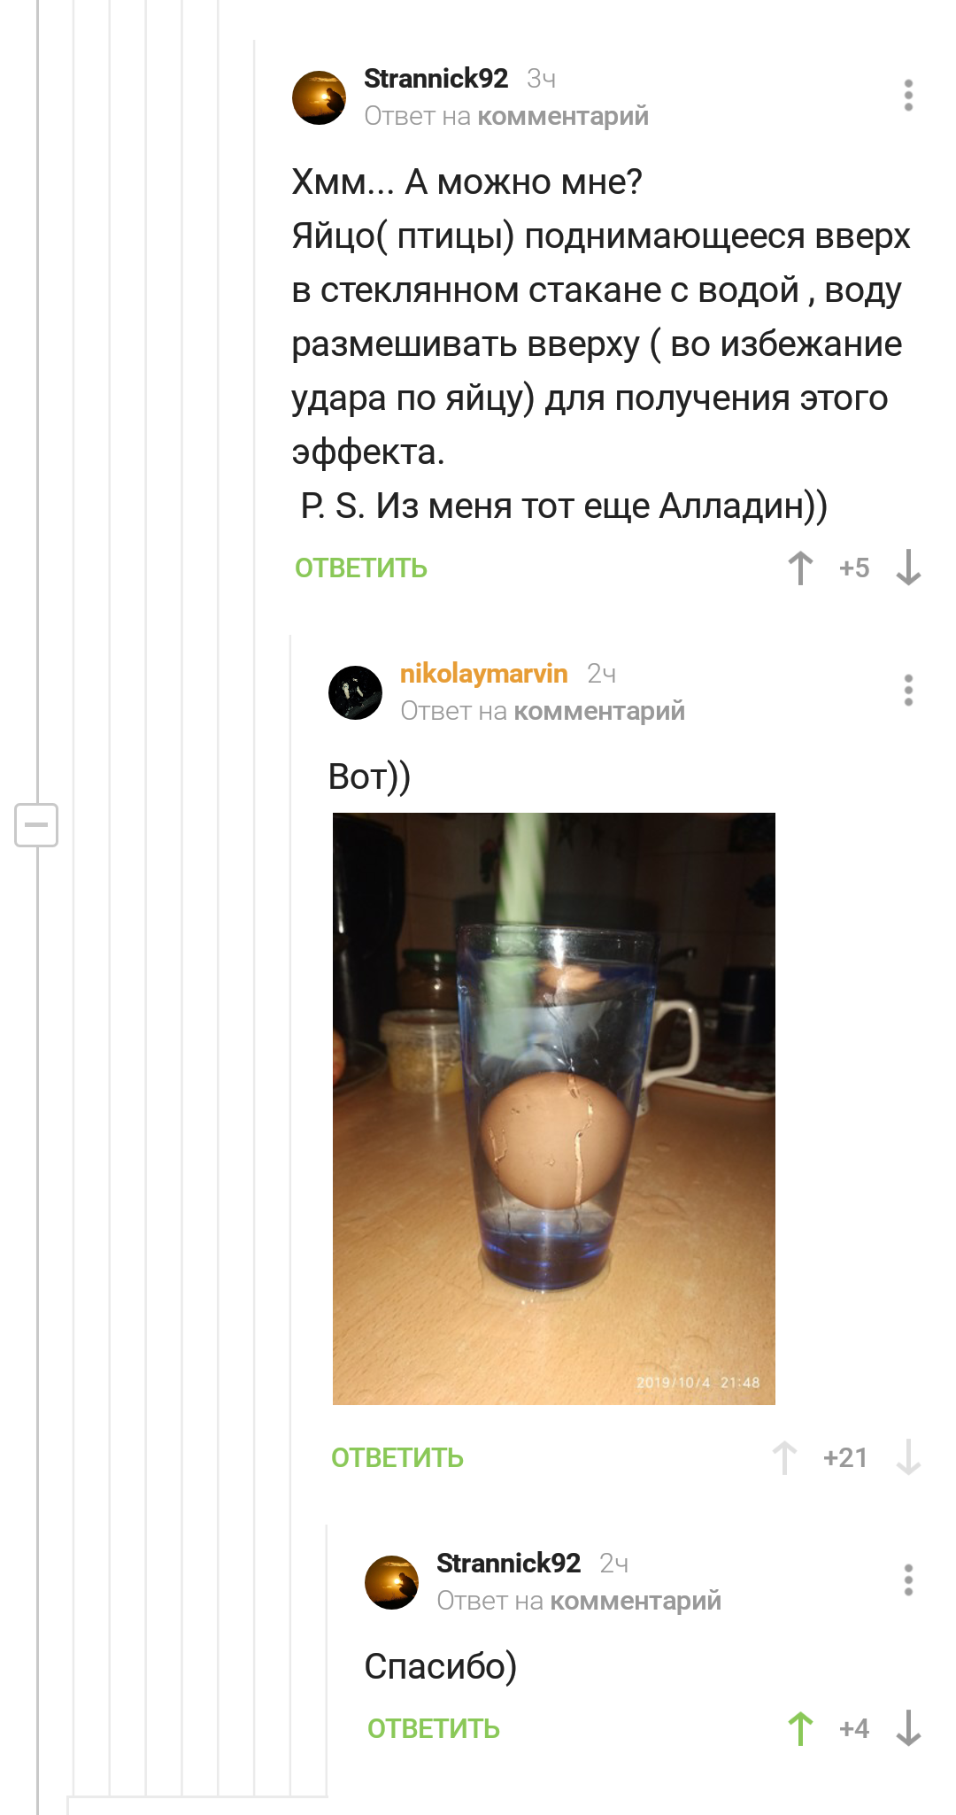
Task: Upvote Strannick92's egg-in-glass comment
Action: (800, 568)
